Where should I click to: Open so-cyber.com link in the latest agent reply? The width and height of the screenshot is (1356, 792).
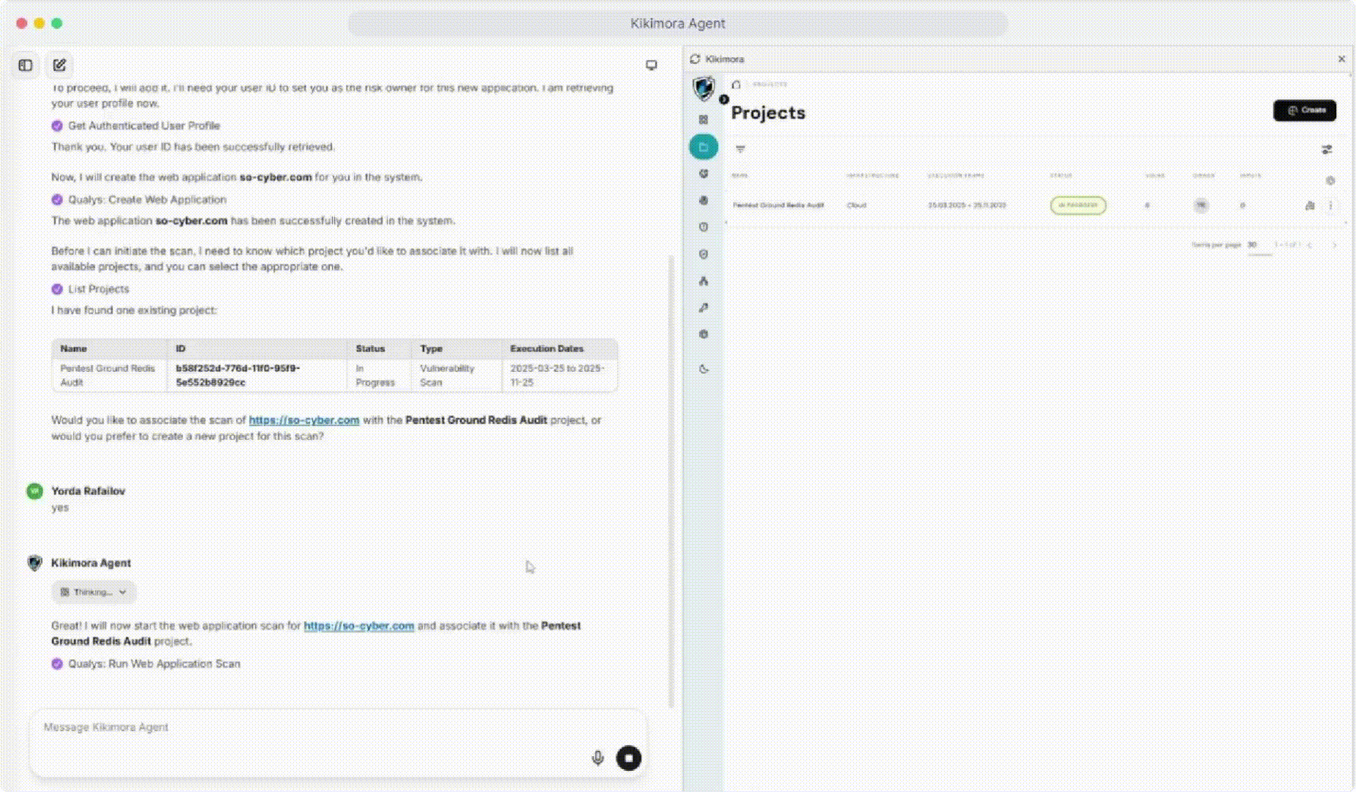(359, 626)
